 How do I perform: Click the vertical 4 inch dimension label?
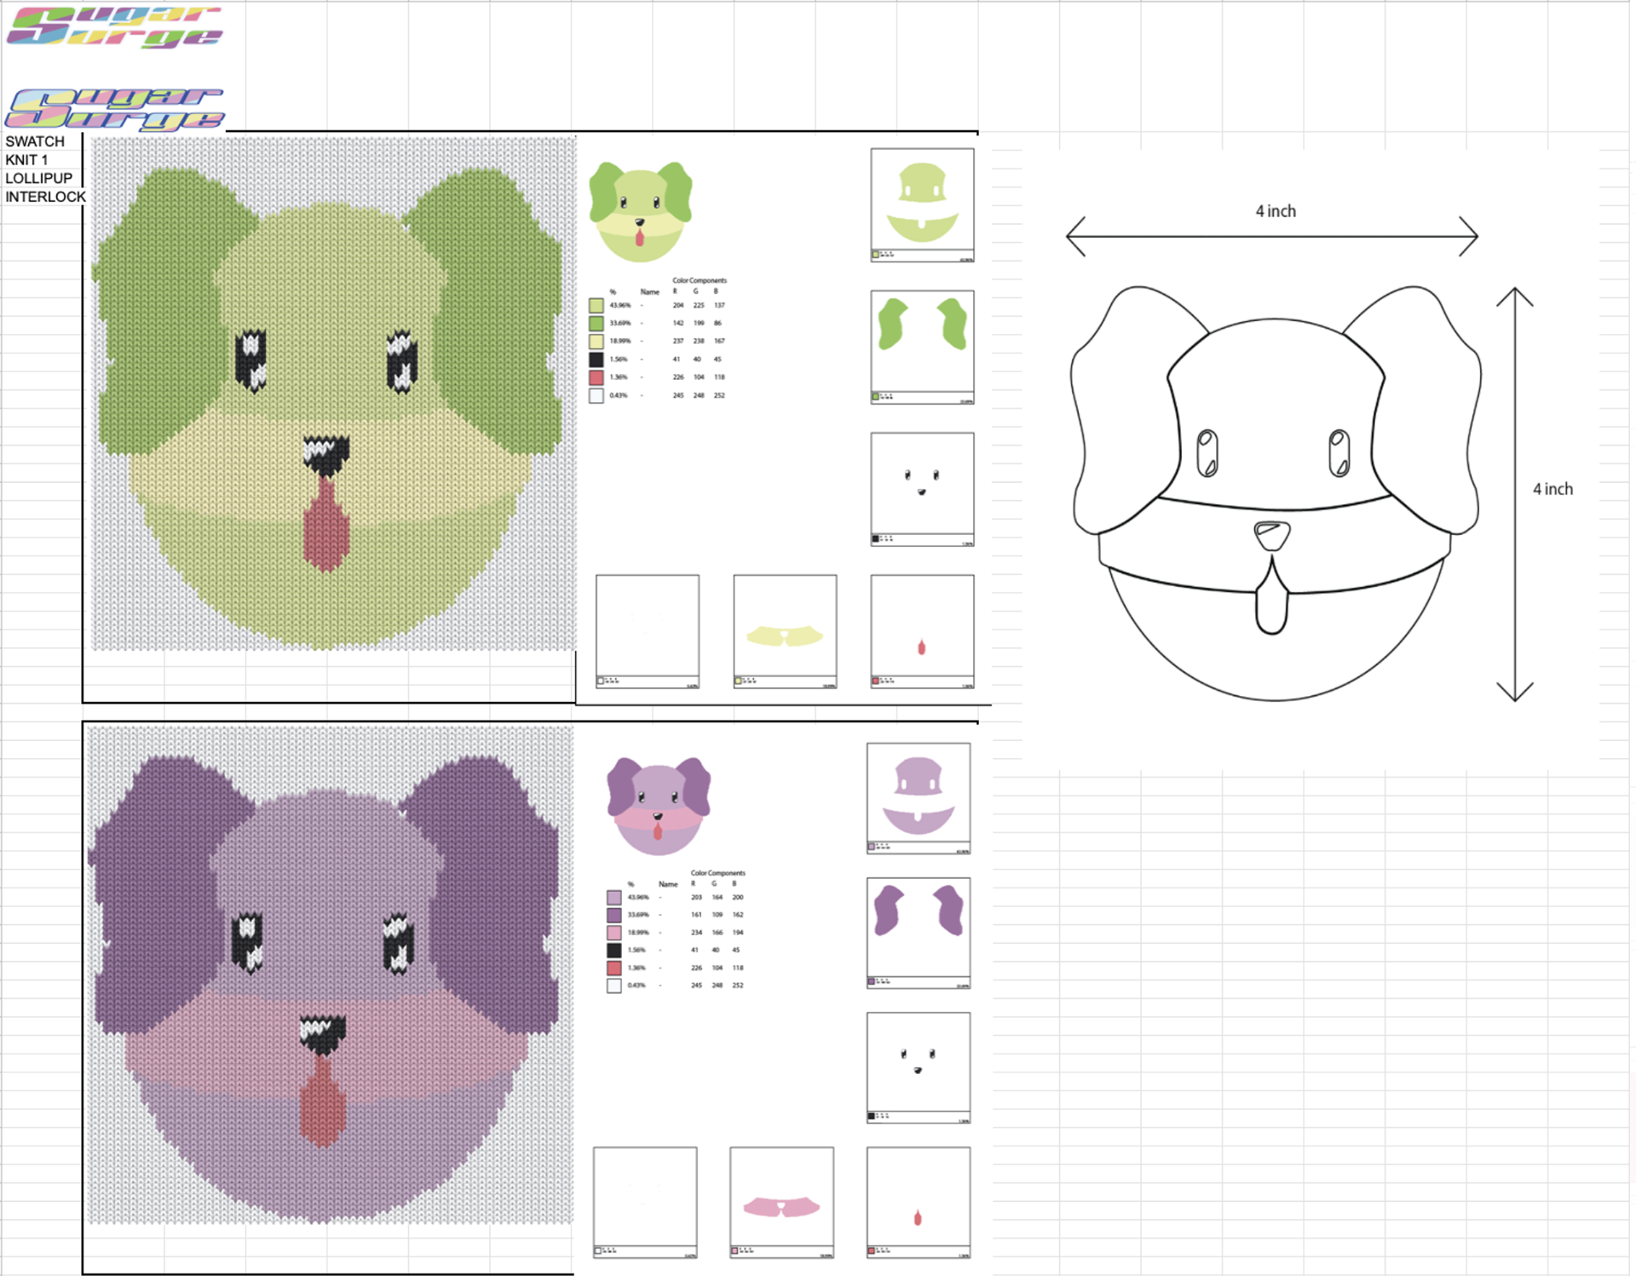pos(1552,489)
